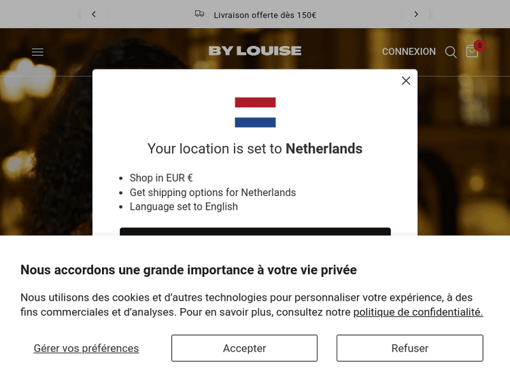Open the hamburger navigation menu

pyautogui.click(x=37, y=52)
